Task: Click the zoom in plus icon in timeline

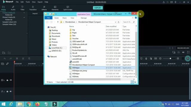Action: tap(178, 59)
